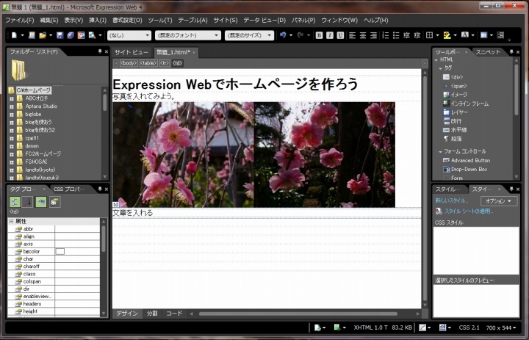Viewport: 529px width, 340px height.
Task: Click the horizontal scrollbar in design view
Action: click(x=298, y=314)
